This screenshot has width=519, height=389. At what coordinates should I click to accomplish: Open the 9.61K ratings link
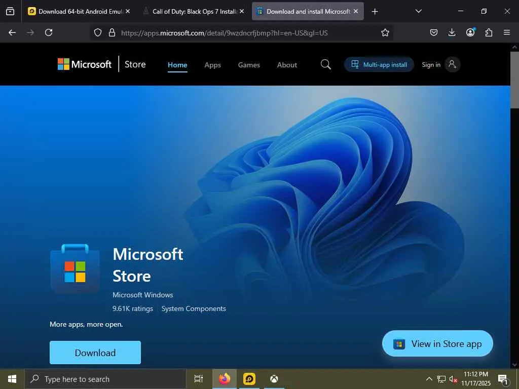coord(133,308)
